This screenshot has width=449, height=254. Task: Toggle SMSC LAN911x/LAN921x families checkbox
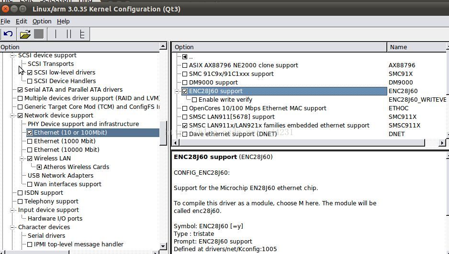185,126
